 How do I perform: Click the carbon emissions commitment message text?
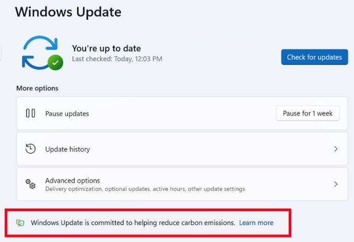(x=133, y=223)
